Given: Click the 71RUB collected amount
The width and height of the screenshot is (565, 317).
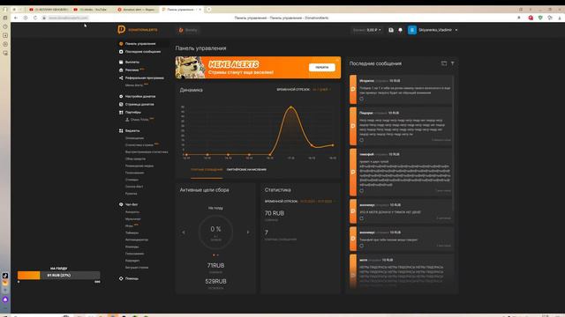Looking at the screenshot, I should coord(215,265).
